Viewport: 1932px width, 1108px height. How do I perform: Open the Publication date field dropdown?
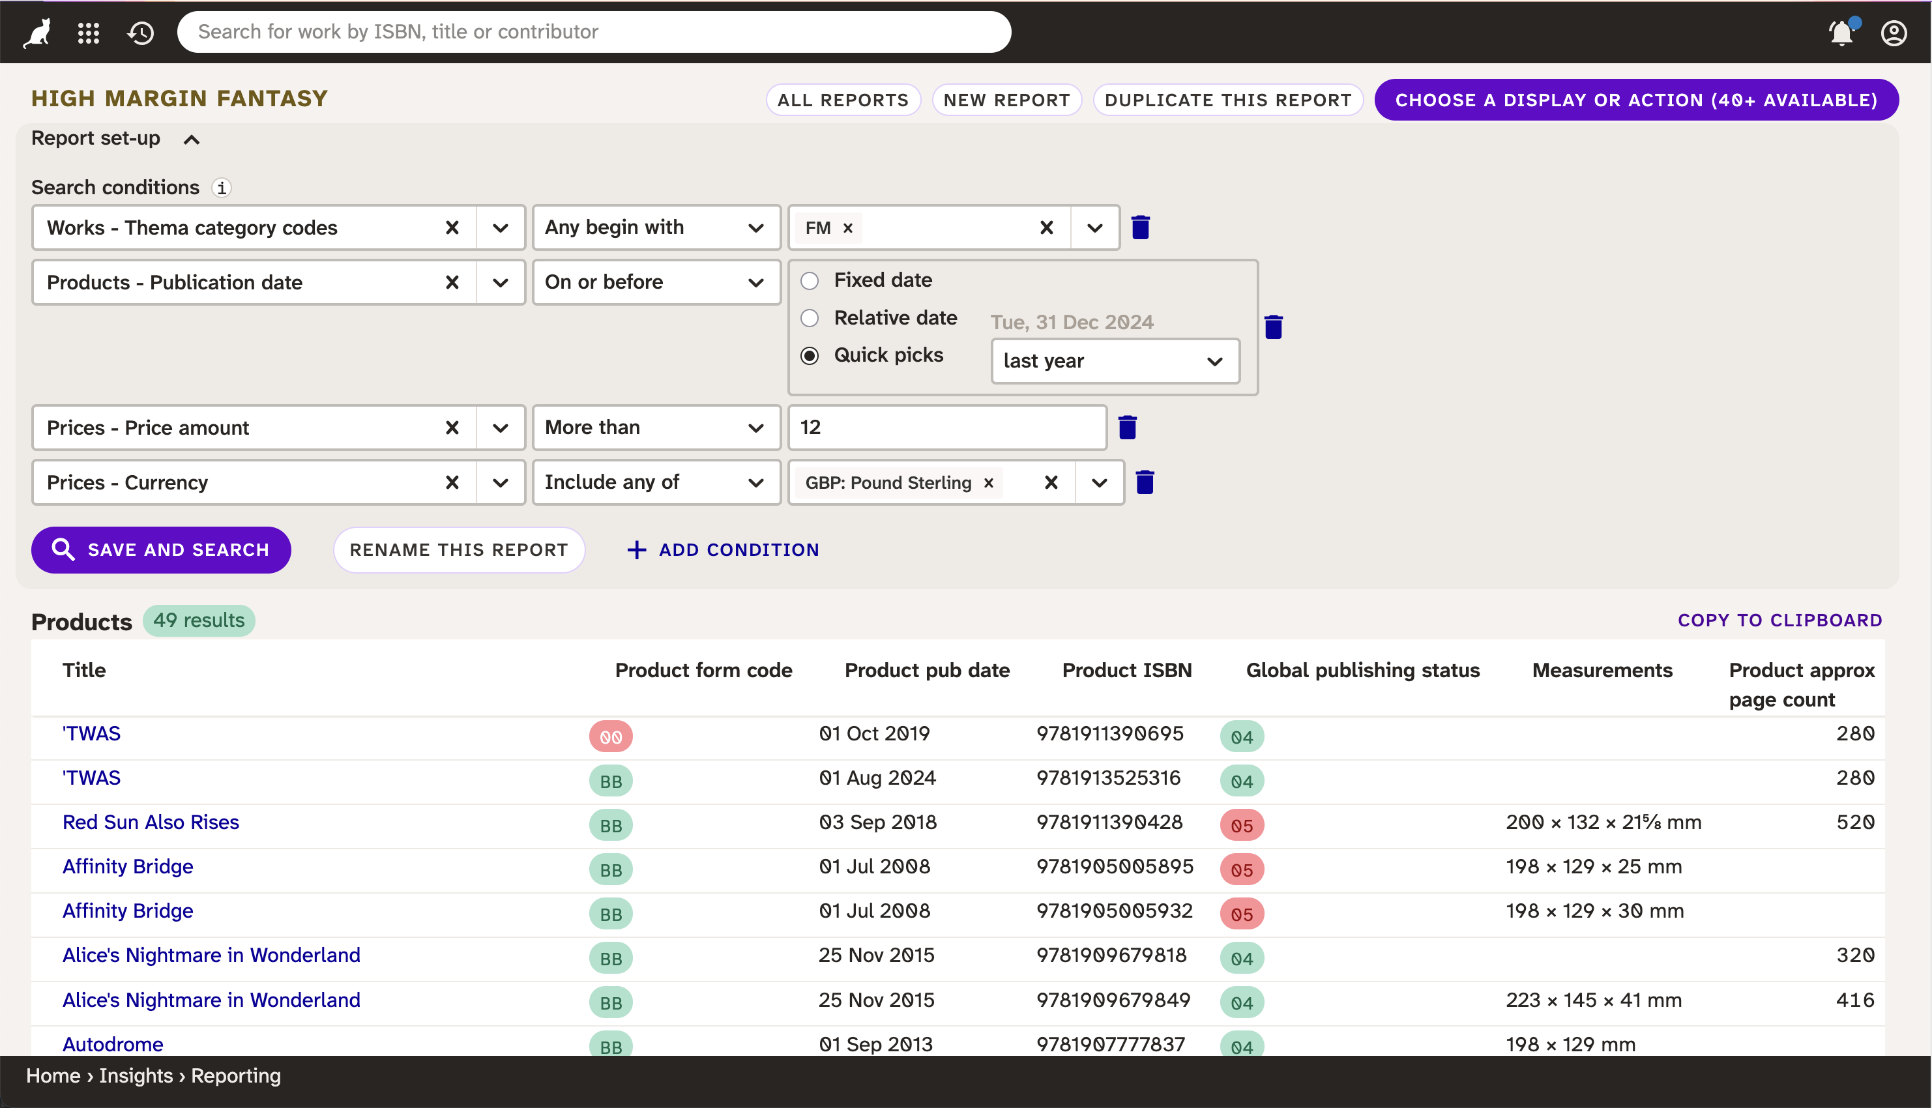(x=500, y=282)
